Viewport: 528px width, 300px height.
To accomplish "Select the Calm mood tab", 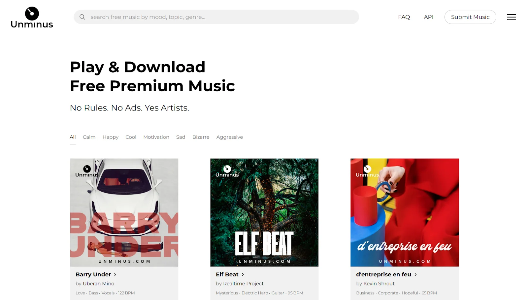I will [x=89, y=137].
